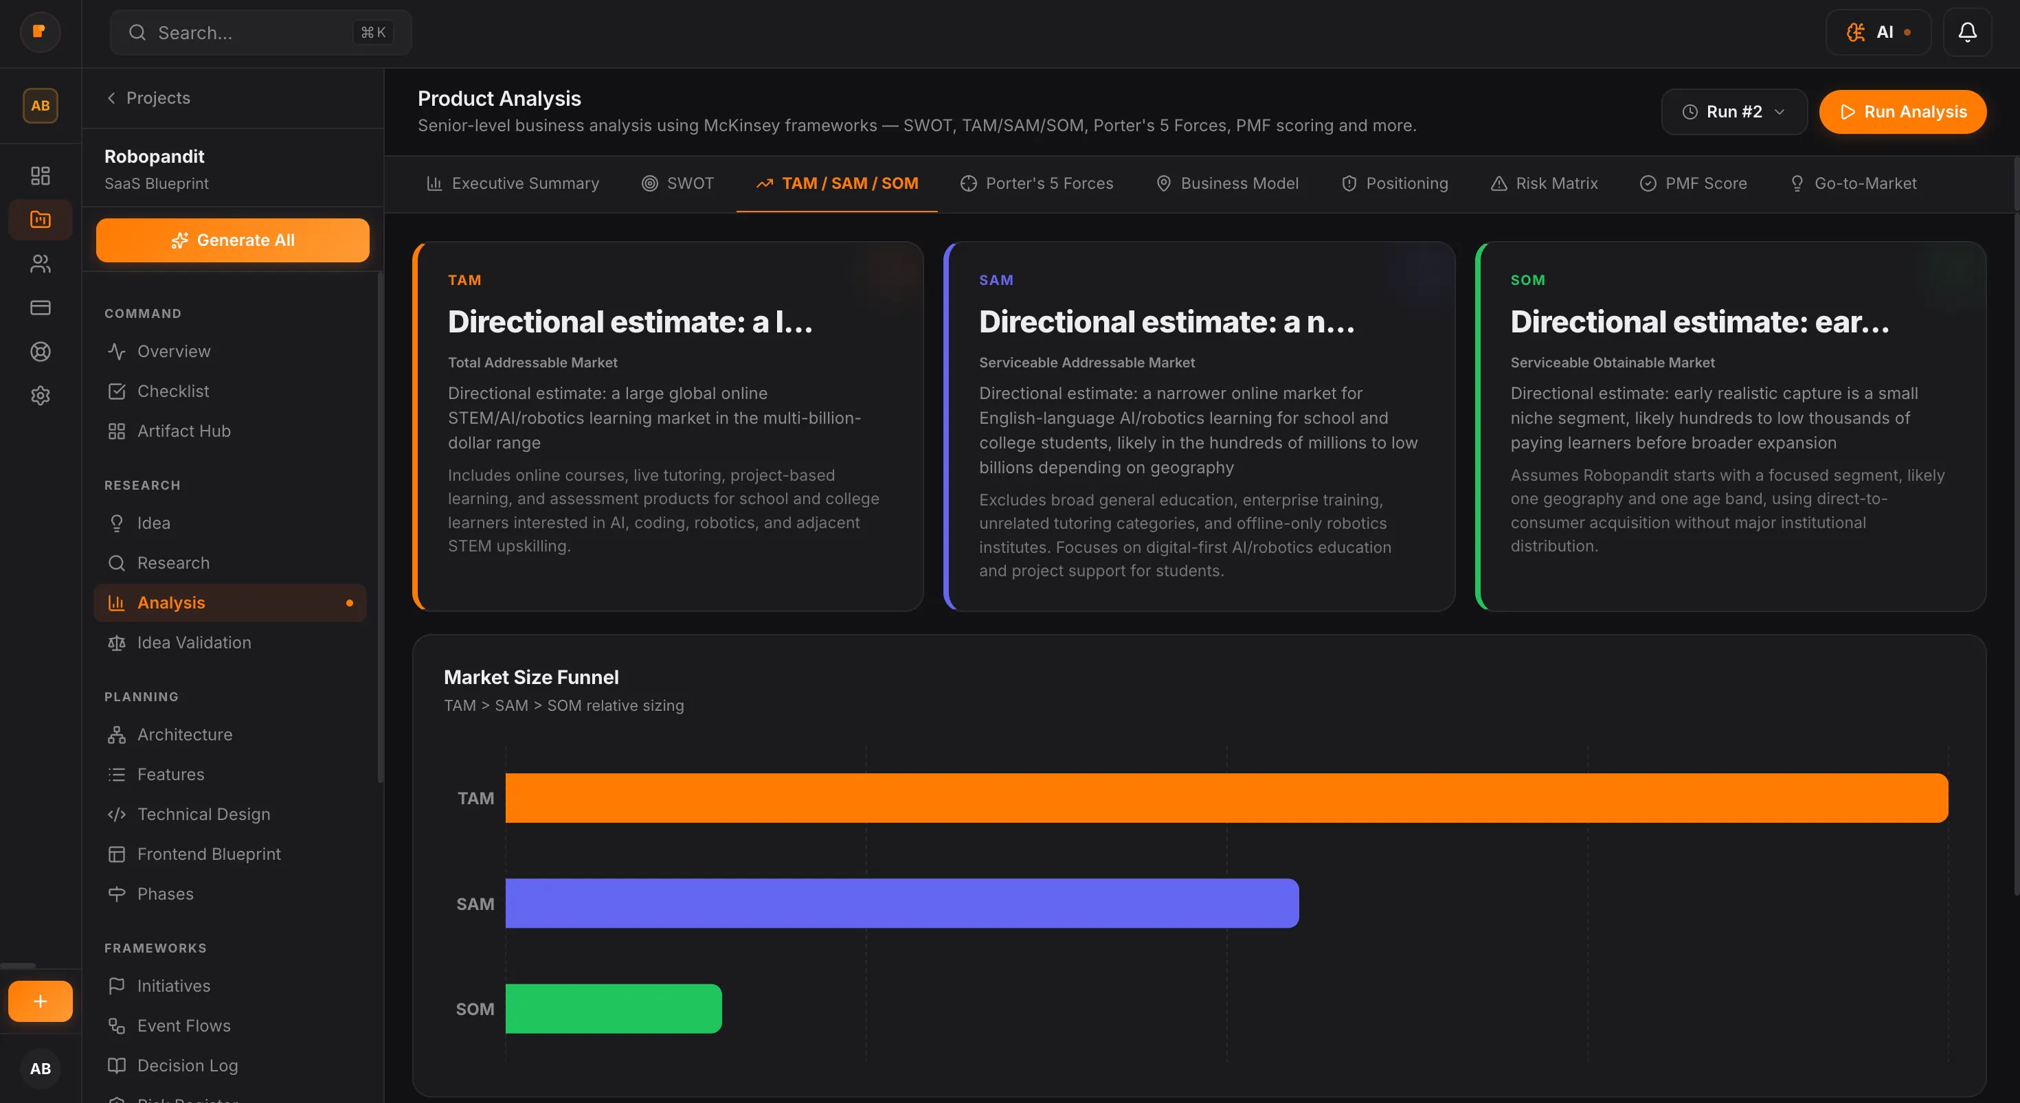This screenshot has height=1103, width=2020.
Task: Click the Features list icon
Action: (x=117, y=775)
